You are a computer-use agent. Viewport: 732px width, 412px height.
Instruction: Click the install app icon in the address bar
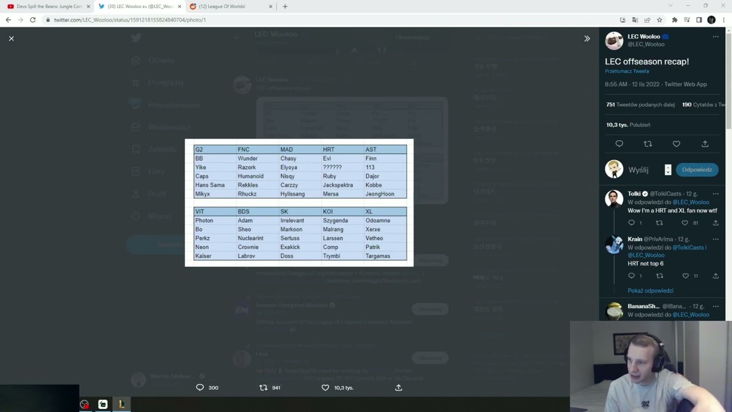tap(623, 20)
